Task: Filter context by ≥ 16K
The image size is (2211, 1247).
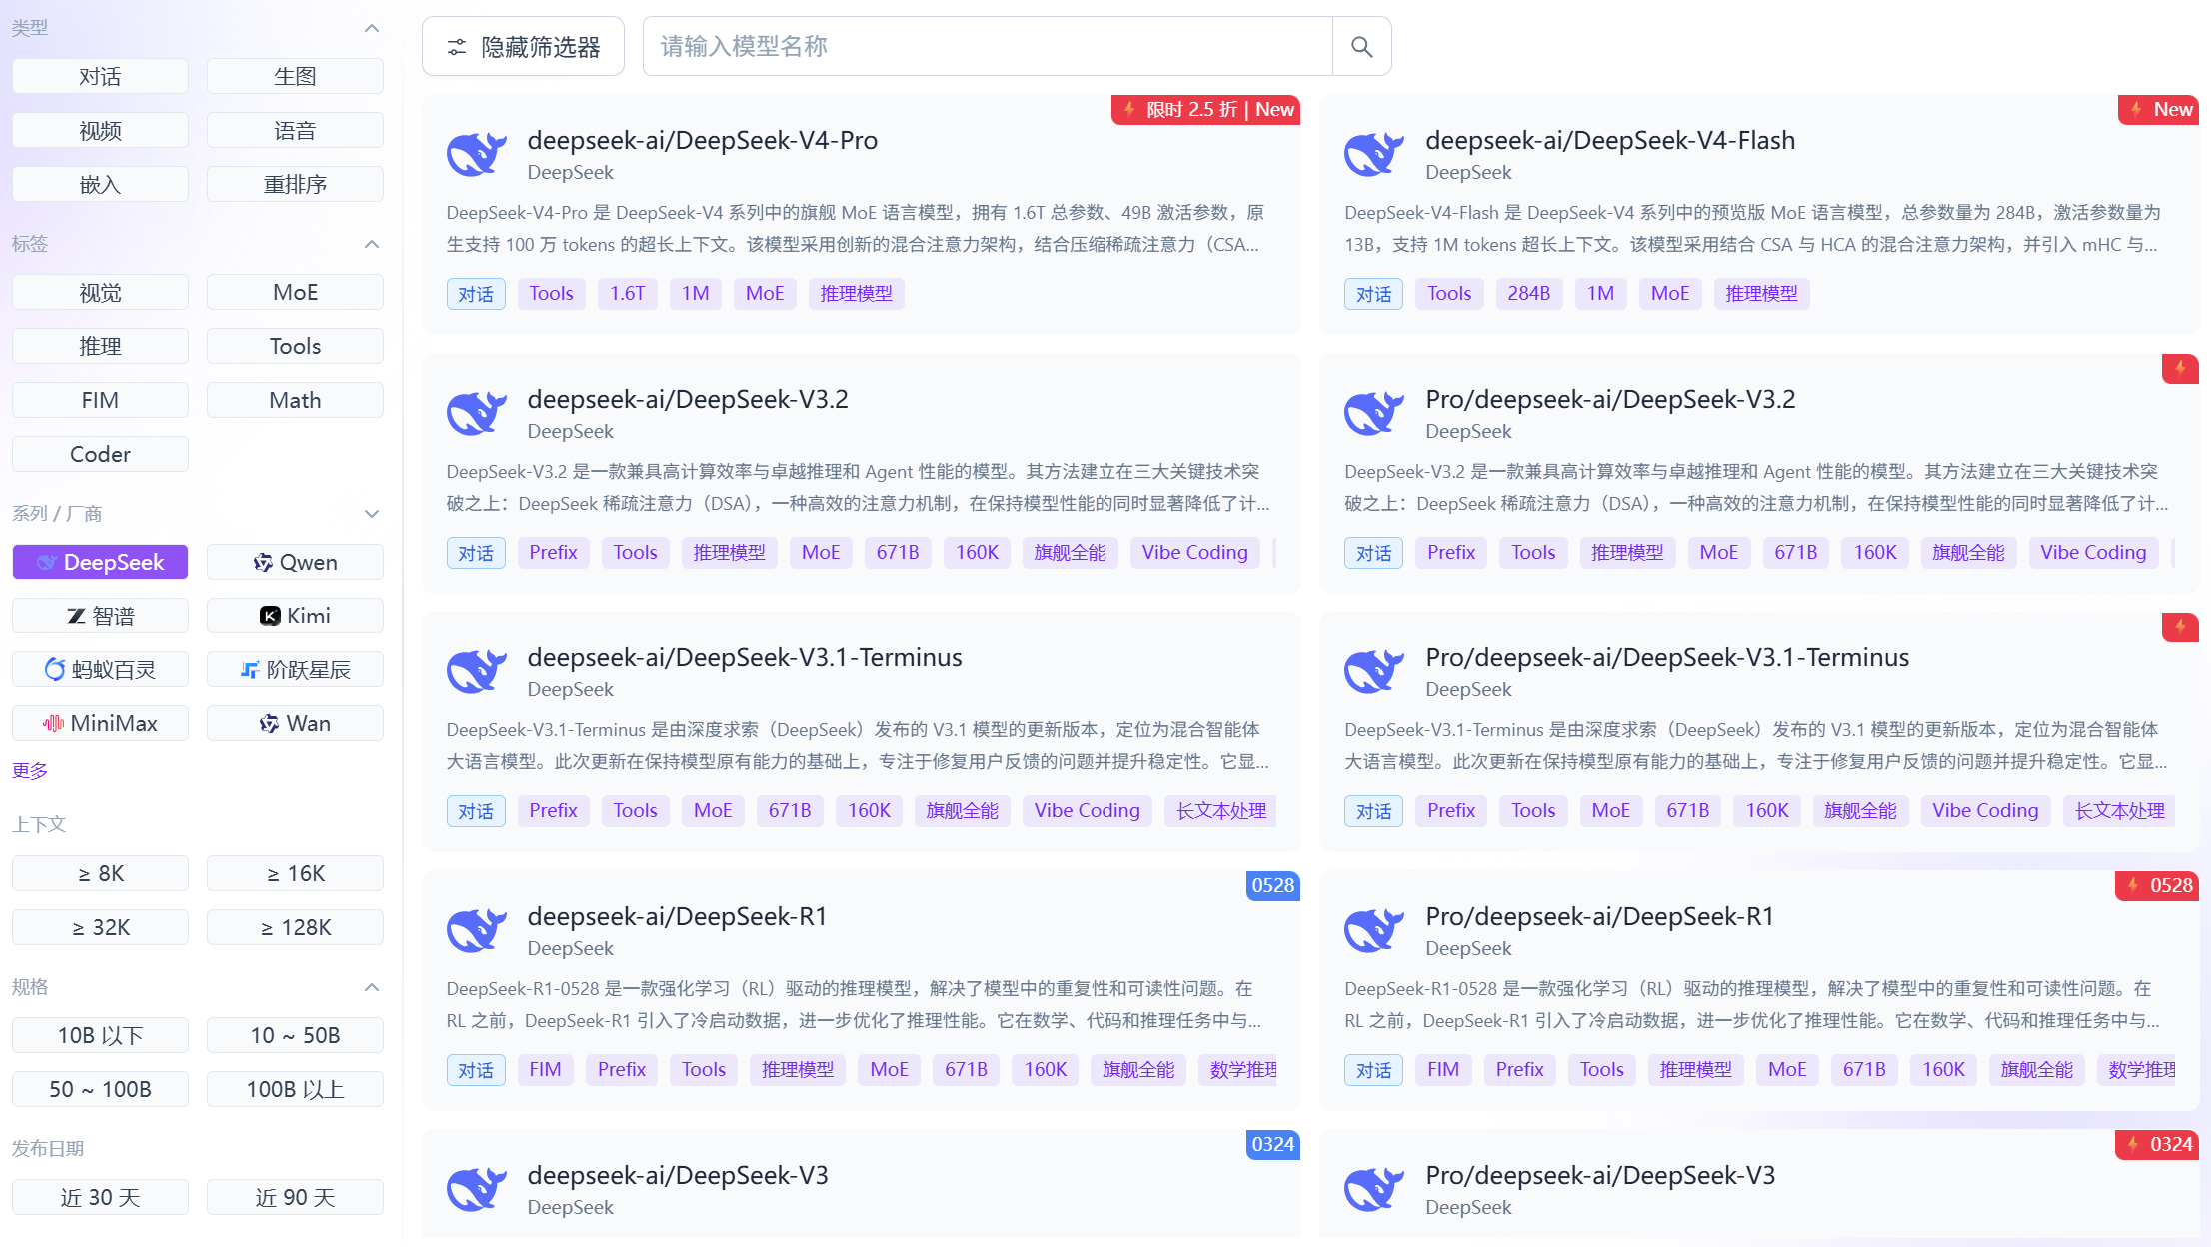Action: [x=295, y=873]
